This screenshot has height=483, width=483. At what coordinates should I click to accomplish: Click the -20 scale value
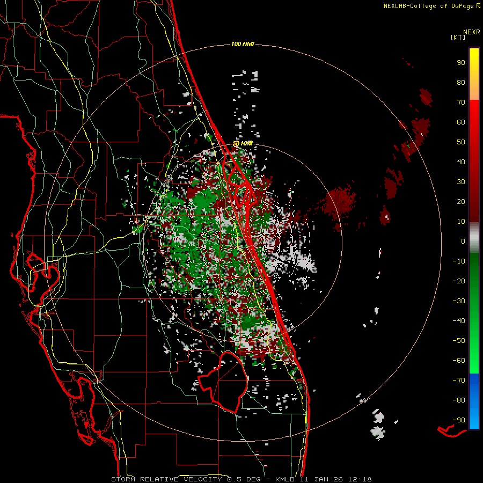(459, 281)
